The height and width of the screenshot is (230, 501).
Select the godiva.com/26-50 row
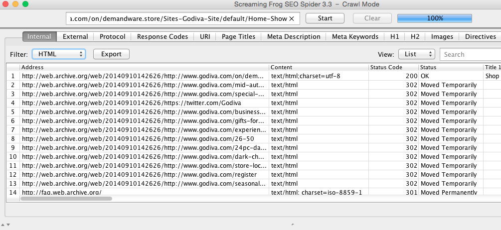(145, 139)
